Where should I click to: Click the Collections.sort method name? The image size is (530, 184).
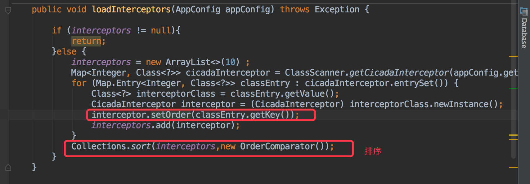(141, 146)
